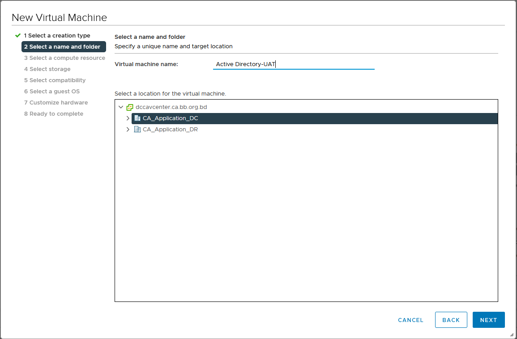
Task: Click the NEXT button
Action: pyautogui.click(x=488, y=320)
